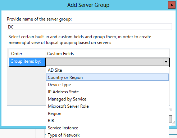Choose Service Instance option
The height and width of the screenshot is (138, 177).
click(x=107, y=128)
